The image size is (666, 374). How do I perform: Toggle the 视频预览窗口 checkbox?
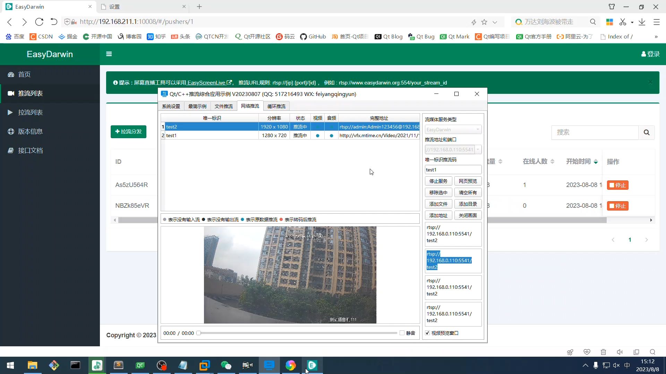427,333
